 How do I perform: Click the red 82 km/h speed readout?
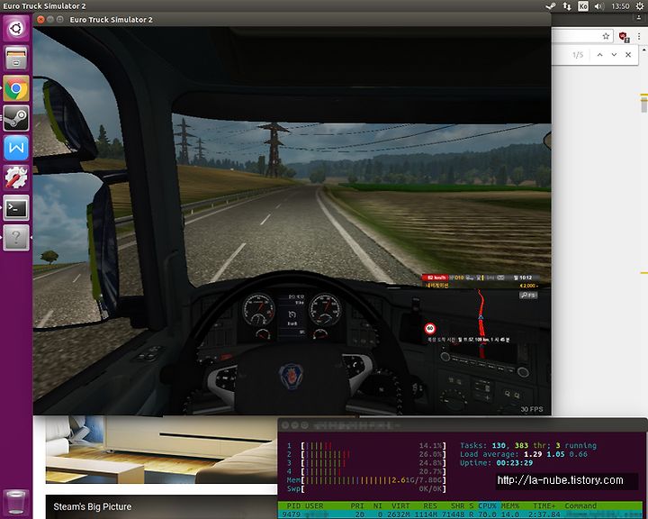tap(436, 278)
